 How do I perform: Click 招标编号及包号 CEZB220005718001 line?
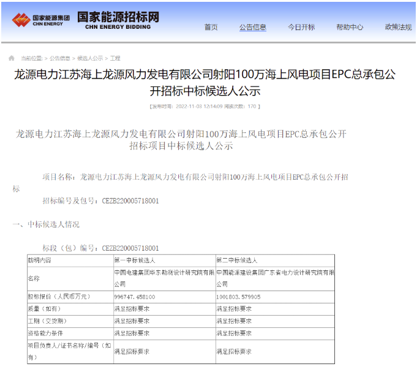(x=100, y=200)
